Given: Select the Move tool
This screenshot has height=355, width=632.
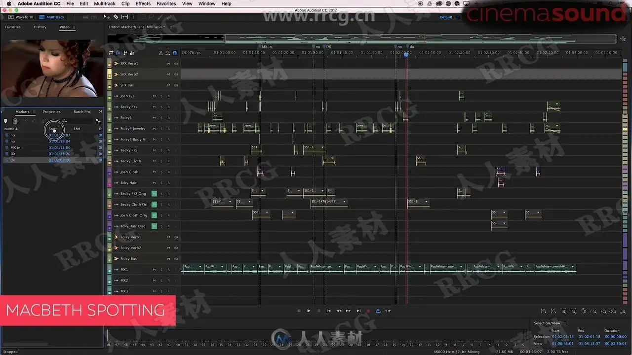Looking at the screenshot, I should click(107, 17).
